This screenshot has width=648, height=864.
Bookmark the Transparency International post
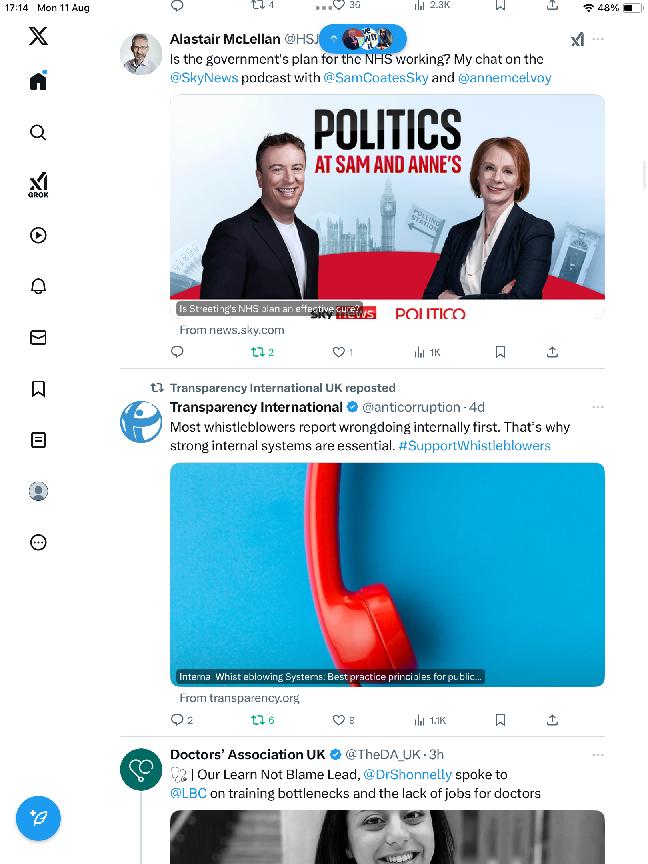500,720
